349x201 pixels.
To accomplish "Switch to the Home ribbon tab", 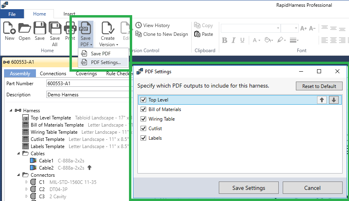I will 40,14.
